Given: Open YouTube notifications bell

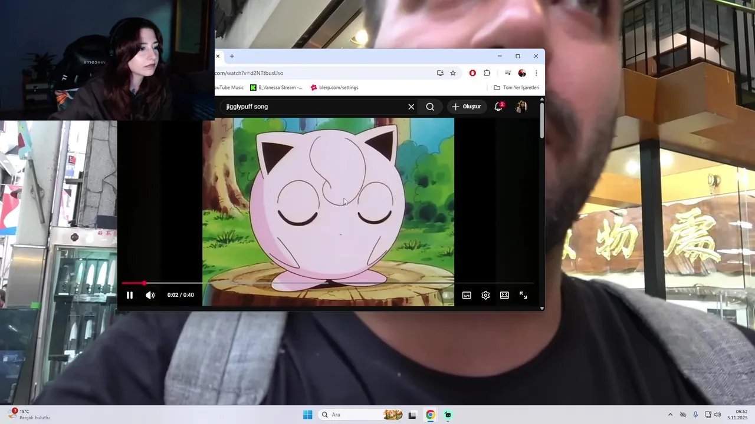Looking at the screenshot, I should pos(498,107).
